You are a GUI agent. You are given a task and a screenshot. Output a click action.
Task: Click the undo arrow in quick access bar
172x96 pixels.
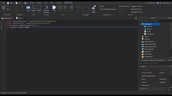(x=11, y=3)
